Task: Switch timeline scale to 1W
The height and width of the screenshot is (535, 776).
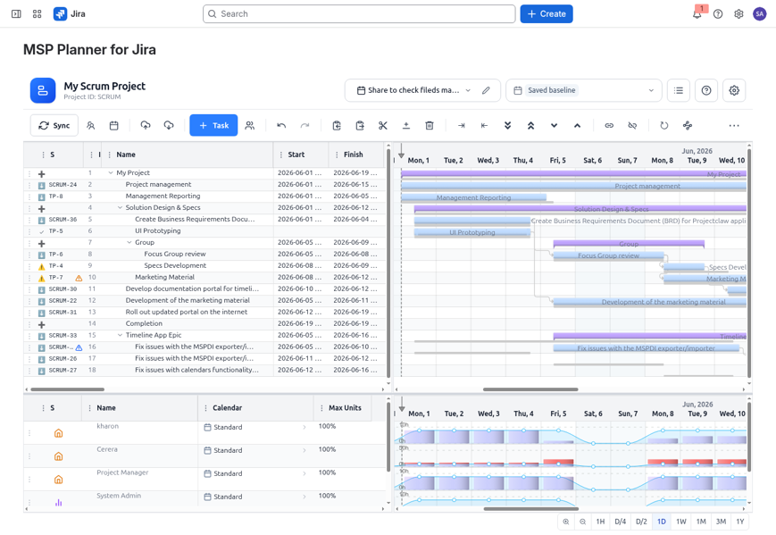Action: click(681, 522)
